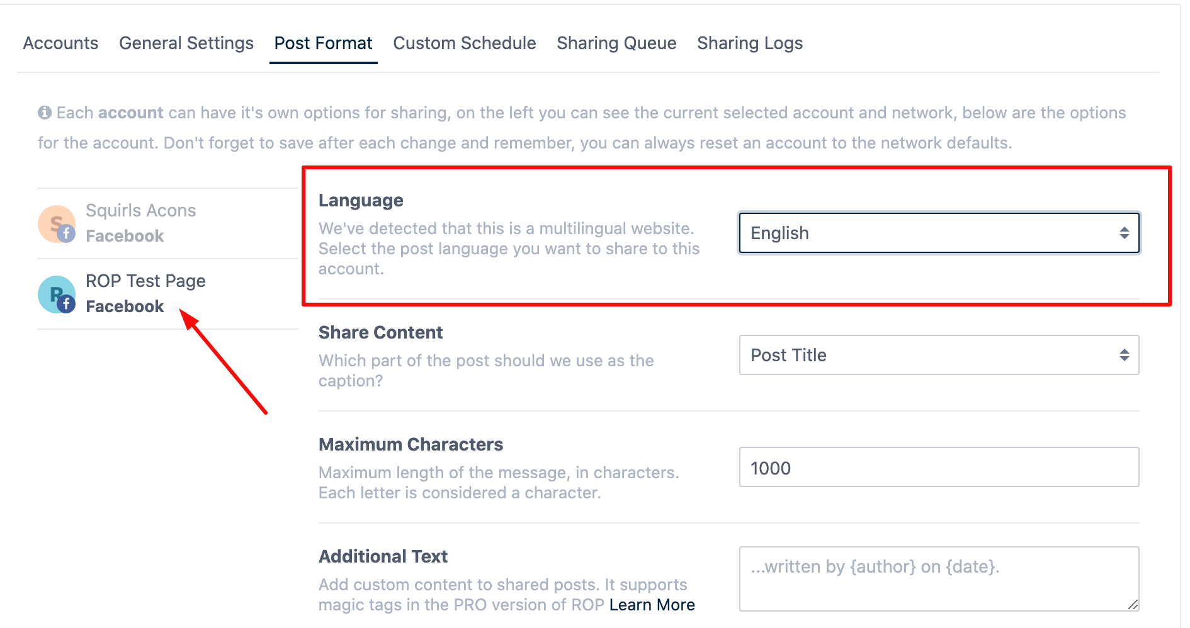Go to the Custom Schedule tab

[x=465, y=43]
